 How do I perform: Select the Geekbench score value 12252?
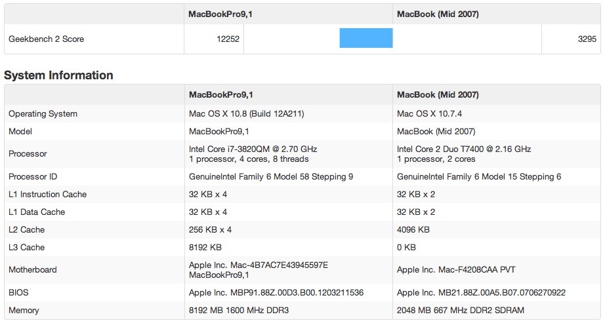click(x=228, y=39)
